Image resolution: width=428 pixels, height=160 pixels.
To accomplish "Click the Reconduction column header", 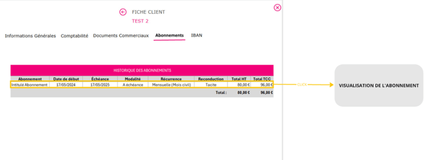I will [x=211, y=79].
